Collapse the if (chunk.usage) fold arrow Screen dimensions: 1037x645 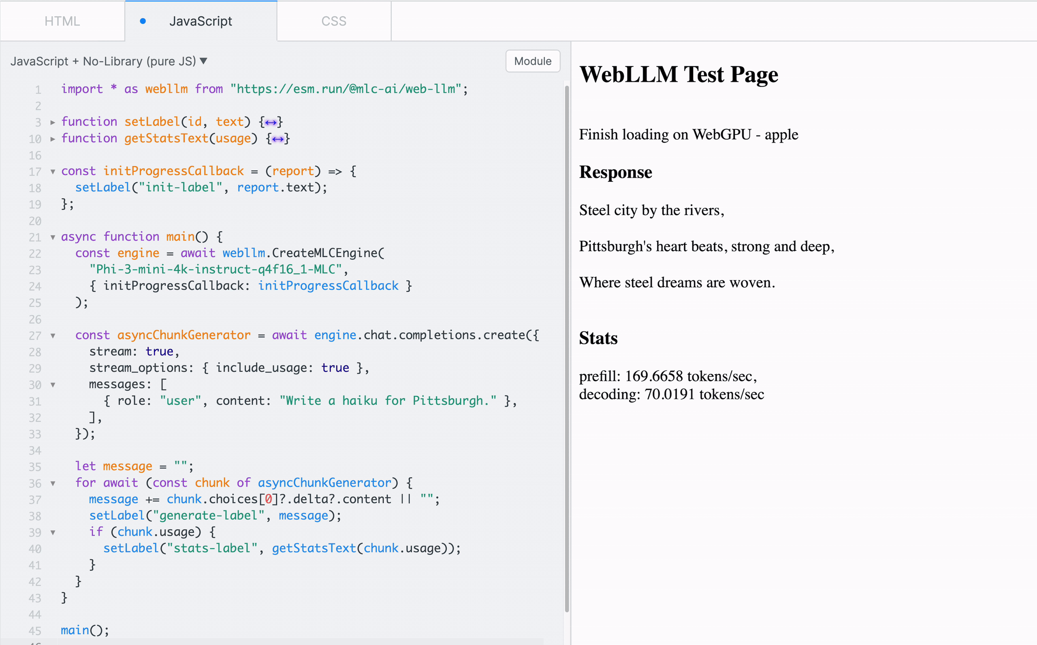(52, 532)
